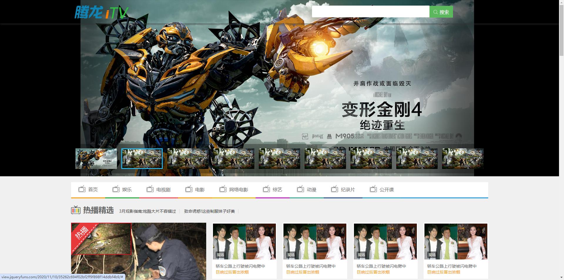Open the 电影 navigation tab

(195, 190)
